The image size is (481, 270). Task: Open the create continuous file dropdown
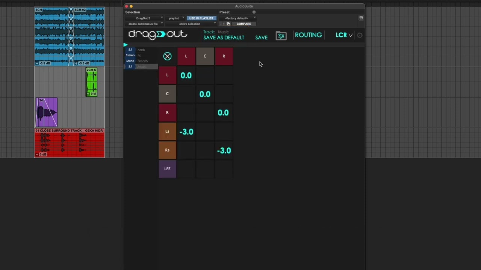(x=145, y=24)
